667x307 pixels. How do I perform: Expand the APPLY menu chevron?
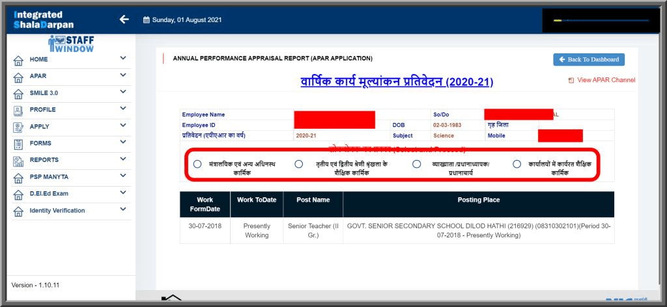123,126
